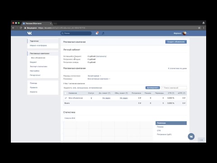Screen dimensions: 217x163
Task: Sort the table by Статус column header
Action: (x=91, y=93)
